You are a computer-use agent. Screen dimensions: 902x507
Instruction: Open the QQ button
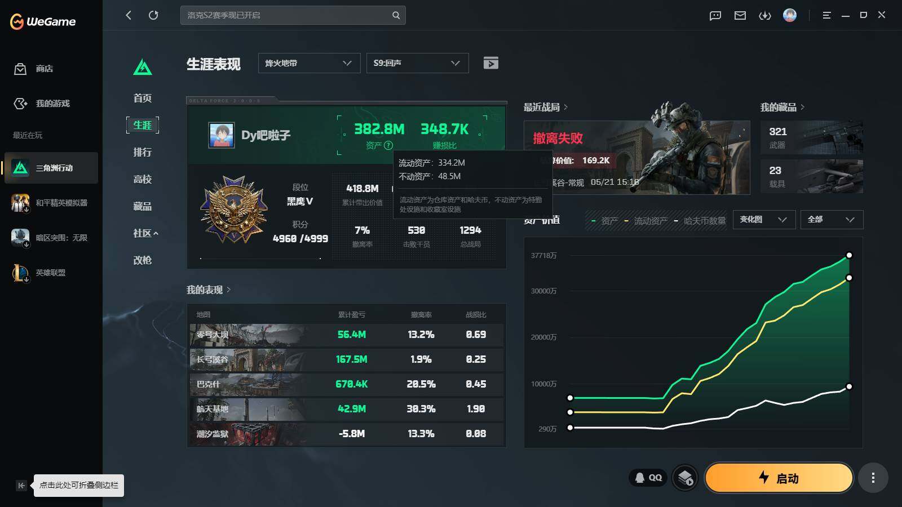[648, 478]
